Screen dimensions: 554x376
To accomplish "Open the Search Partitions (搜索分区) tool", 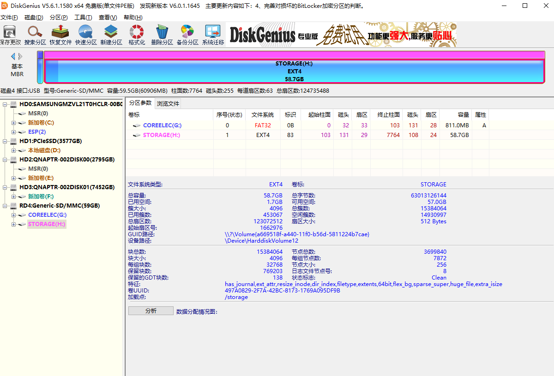I will tap(35, 35).
